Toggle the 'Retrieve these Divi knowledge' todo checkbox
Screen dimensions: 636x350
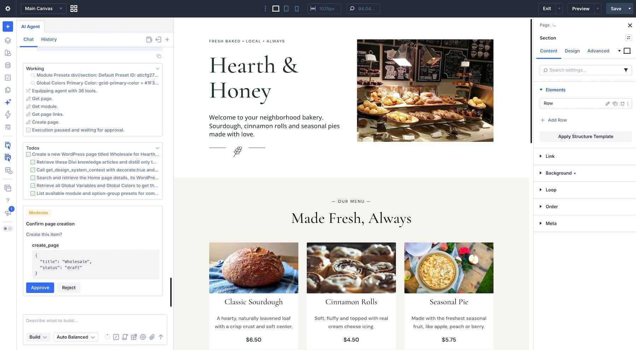point(33,162)
